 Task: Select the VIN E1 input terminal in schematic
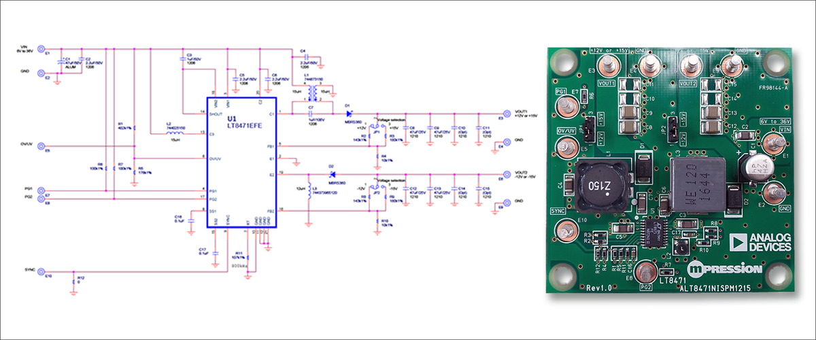click(x=41, y=49)
